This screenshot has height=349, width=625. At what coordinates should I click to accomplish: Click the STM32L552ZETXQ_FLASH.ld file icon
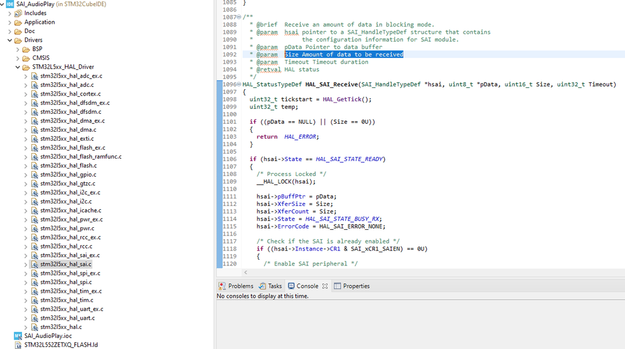click(18, 345)
